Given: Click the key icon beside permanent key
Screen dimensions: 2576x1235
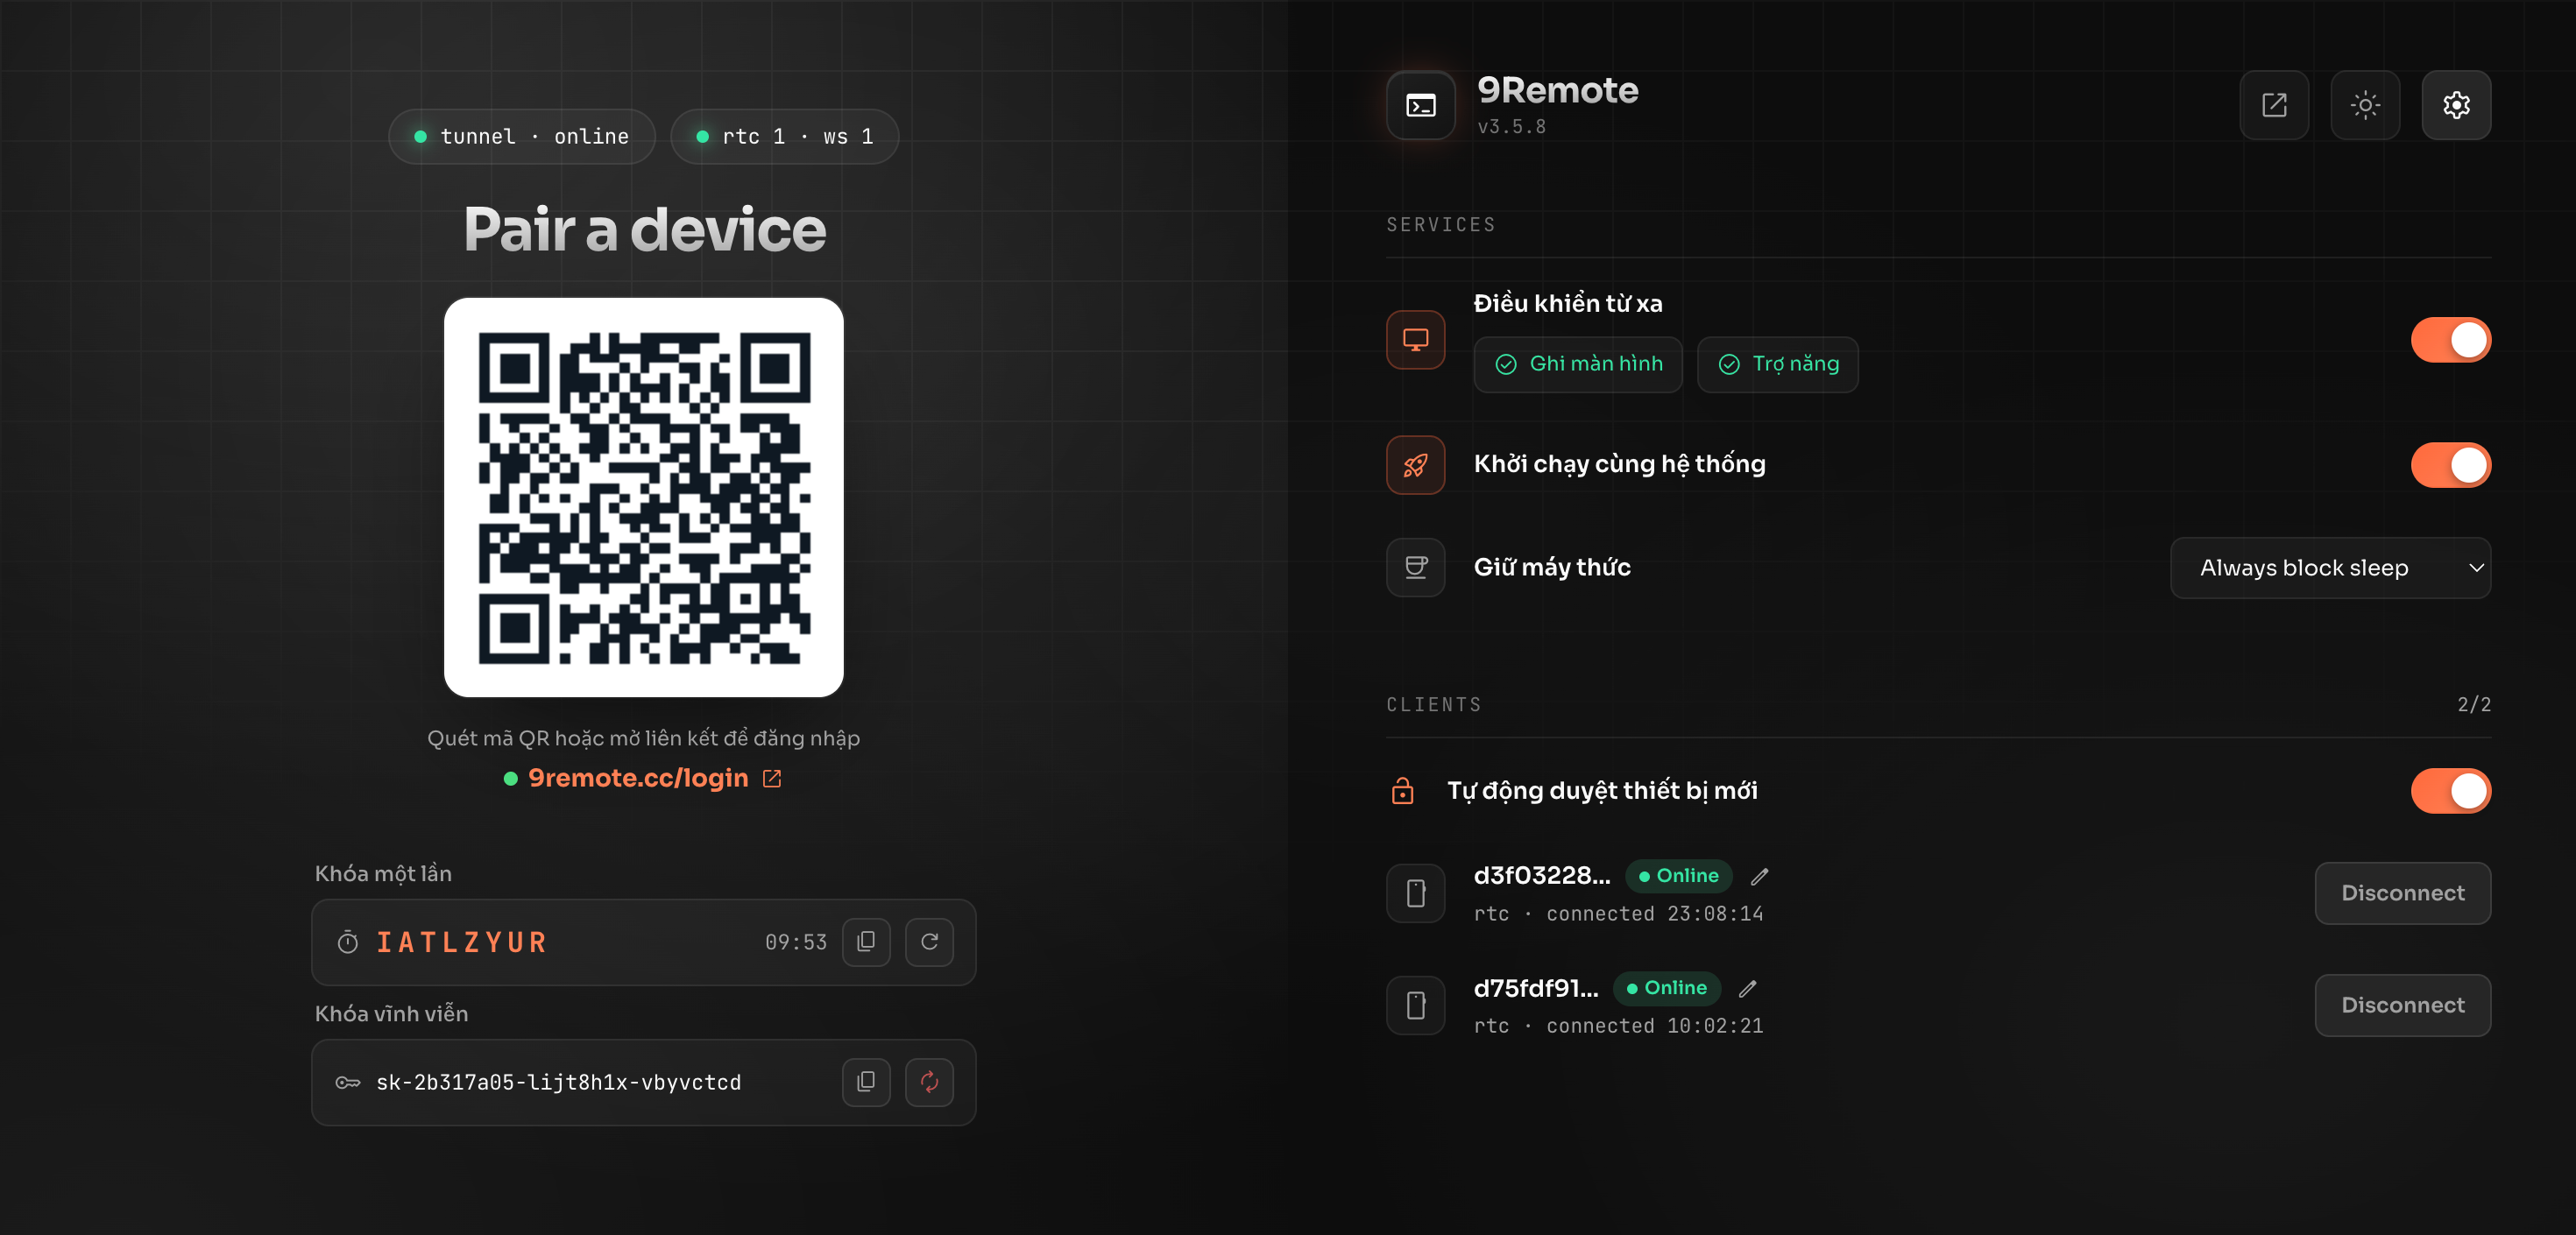Looking at the screenshot, I should point(347,1082).
